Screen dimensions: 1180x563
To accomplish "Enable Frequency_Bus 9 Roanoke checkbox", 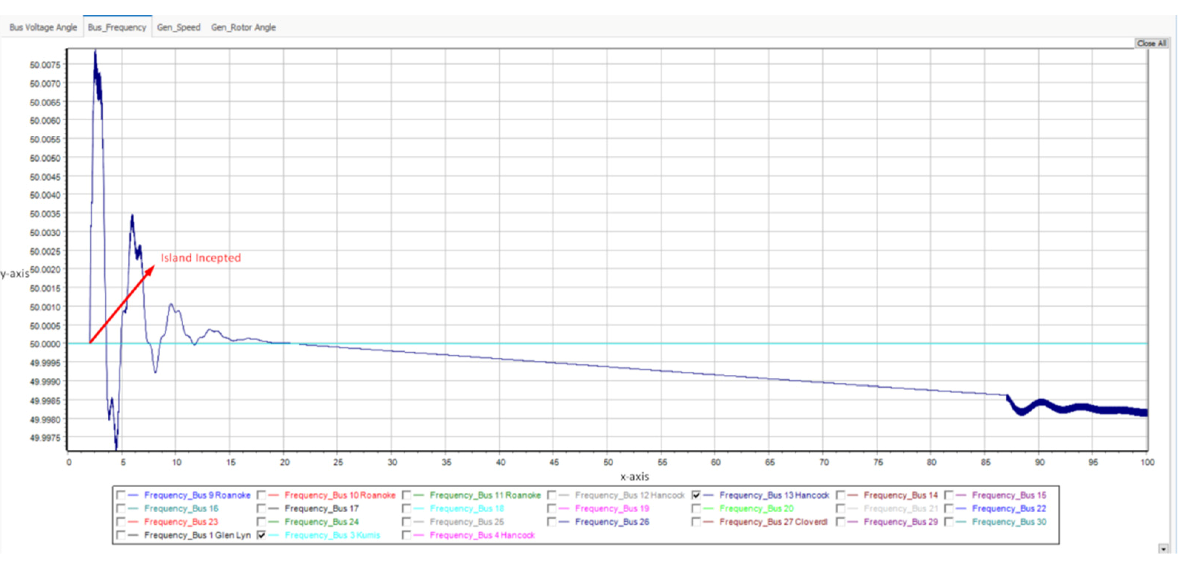I will (120, 495).
